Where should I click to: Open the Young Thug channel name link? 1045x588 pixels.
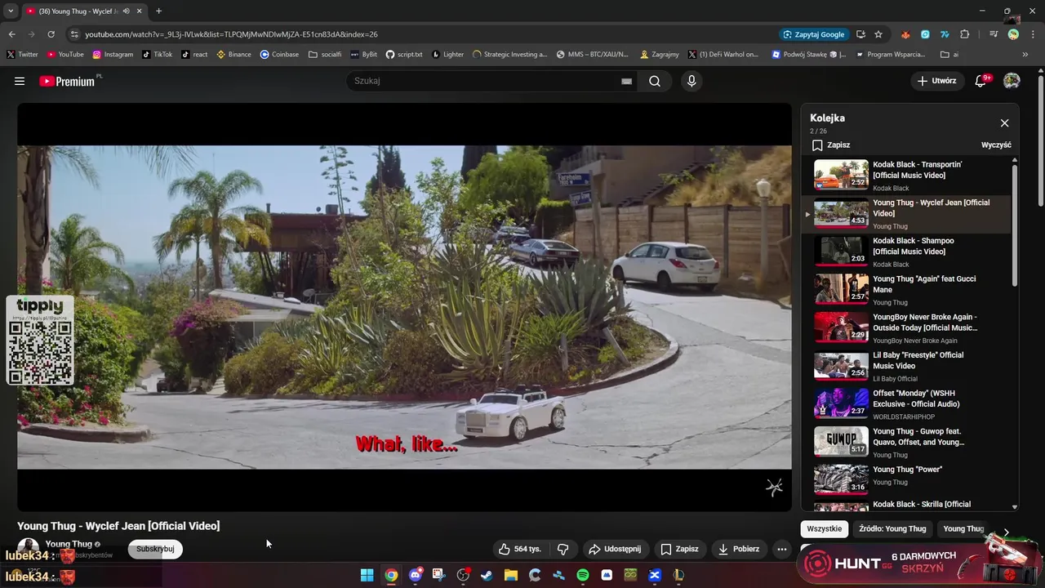pos(69,544)
